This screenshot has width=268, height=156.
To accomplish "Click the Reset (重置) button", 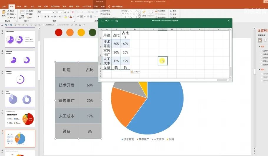I will pos(30,14).
